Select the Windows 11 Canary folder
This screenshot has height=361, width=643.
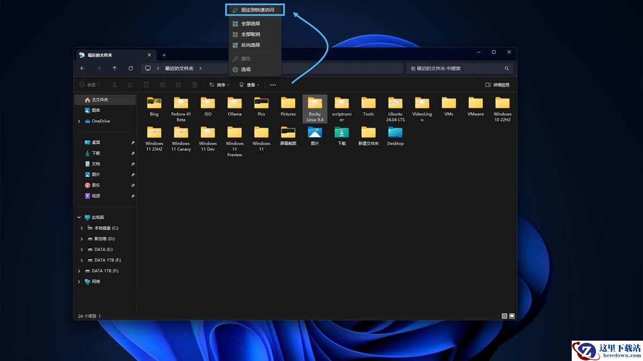[181, 139]
